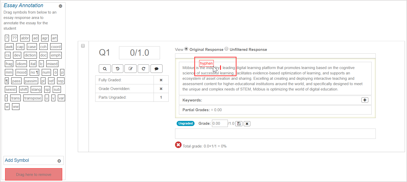Click the Grade input field

coord(219,123)
